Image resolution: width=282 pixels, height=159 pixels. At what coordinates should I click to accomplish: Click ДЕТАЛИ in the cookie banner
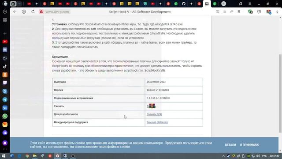[x=230, y=145]
